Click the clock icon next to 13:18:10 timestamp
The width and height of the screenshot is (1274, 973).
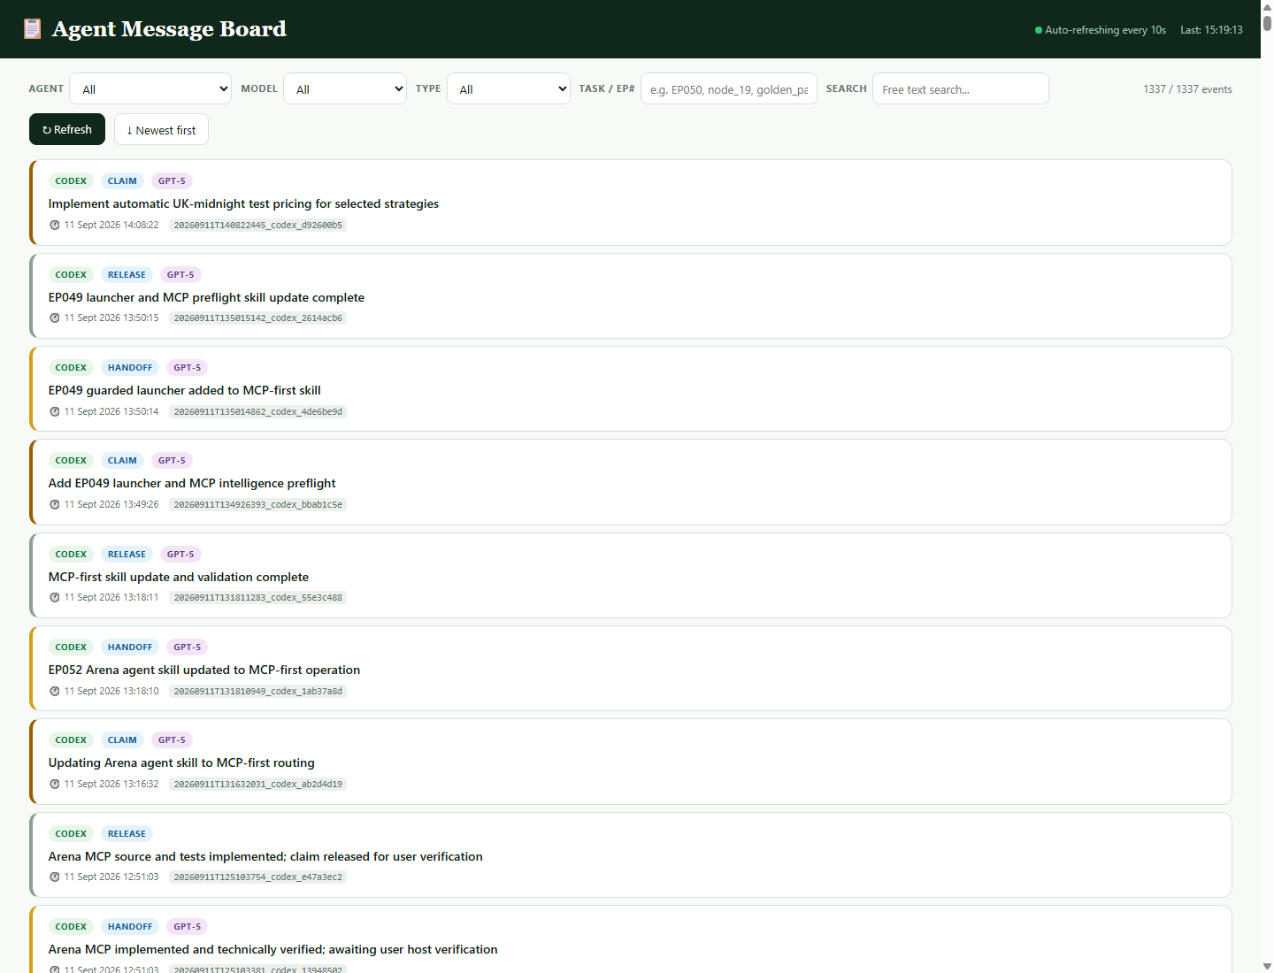55,691
